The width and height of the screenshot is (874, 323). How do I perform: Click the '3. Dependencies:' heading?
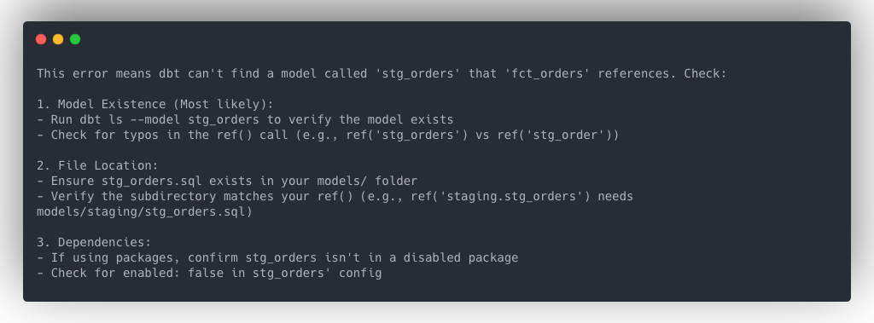coord(94,242)
